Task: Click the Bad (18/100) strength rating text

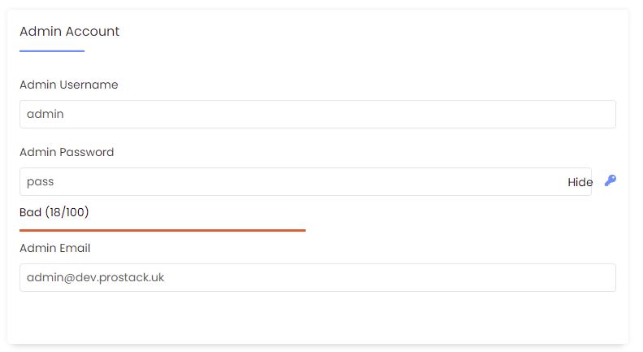Action: tap(54, 212)
